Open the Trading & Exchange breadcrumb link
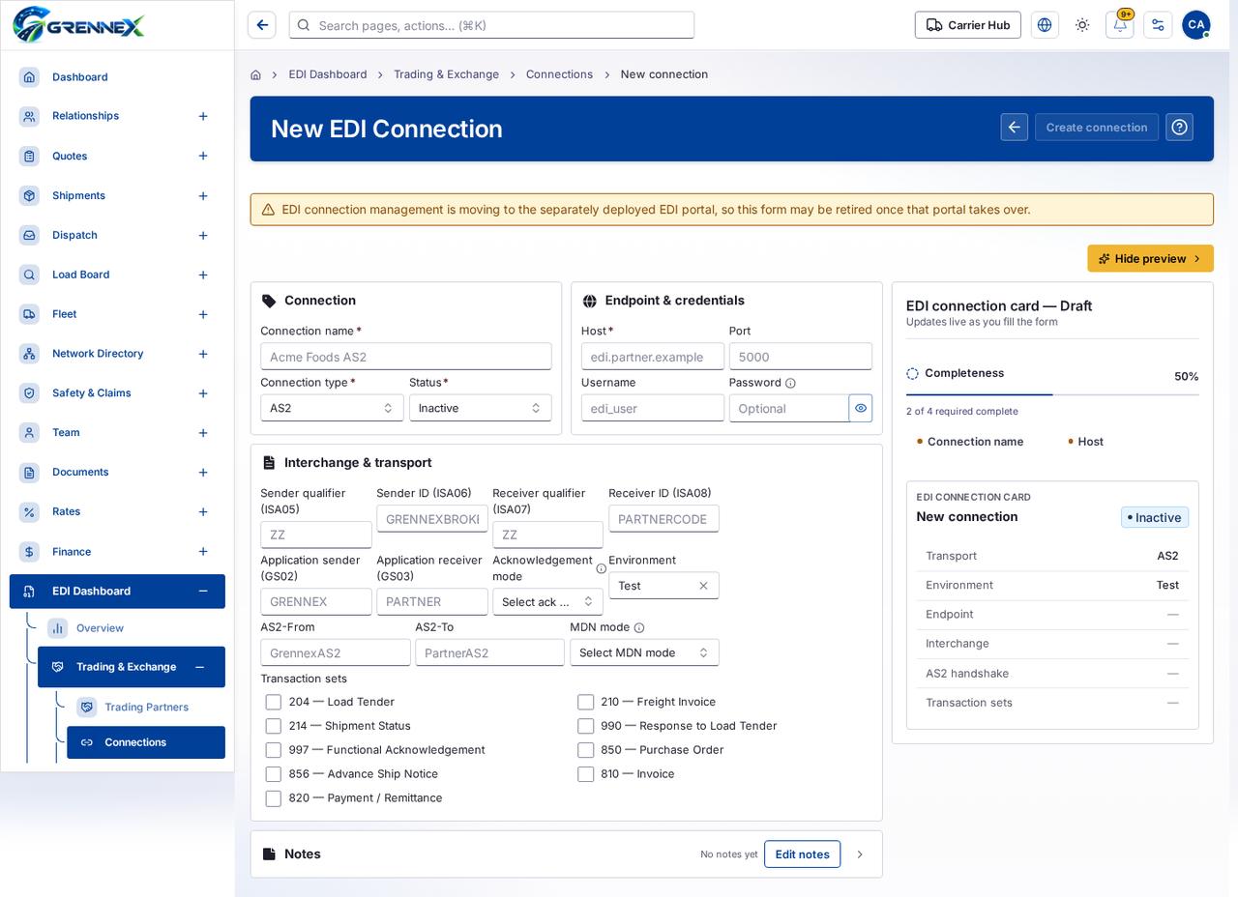Viewport: 1238px width, 897px height. pyautogui.click(x=446, y=74)
